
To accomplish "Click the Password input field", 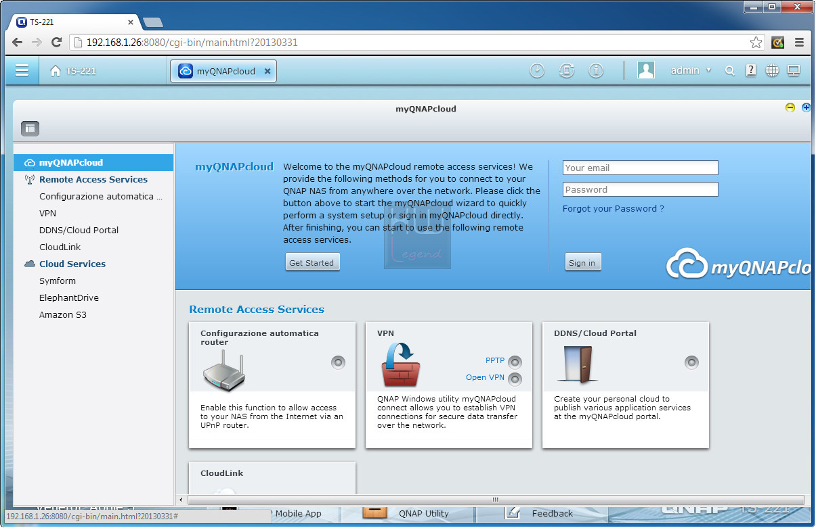I will [640, 189].
